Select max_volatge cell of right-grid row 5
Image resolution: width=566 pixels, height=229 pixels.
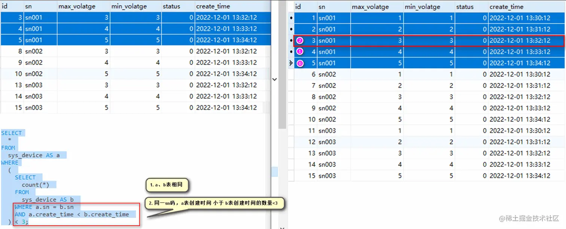[377, 63]
